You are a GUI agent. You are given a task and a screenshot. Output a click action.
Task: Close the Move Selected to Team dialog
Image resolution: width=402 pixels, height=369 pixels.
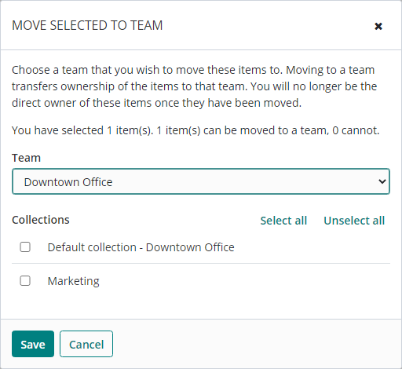[378, 26]
